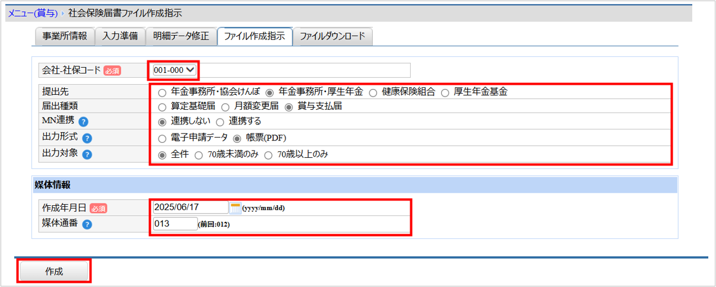
Task: Go to メニュー(賞与) breadcrumb link
Action: coord(33,12)
